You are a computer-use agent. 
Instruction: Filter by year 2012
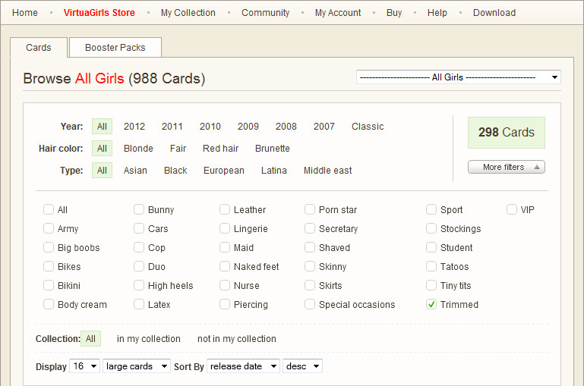pyautogui.click(x=134, y=127)
